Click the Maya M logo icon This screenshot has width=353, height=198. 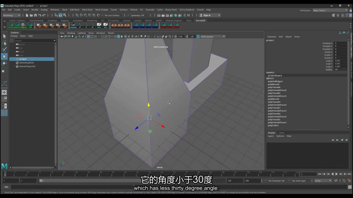(x=4, y=166)
